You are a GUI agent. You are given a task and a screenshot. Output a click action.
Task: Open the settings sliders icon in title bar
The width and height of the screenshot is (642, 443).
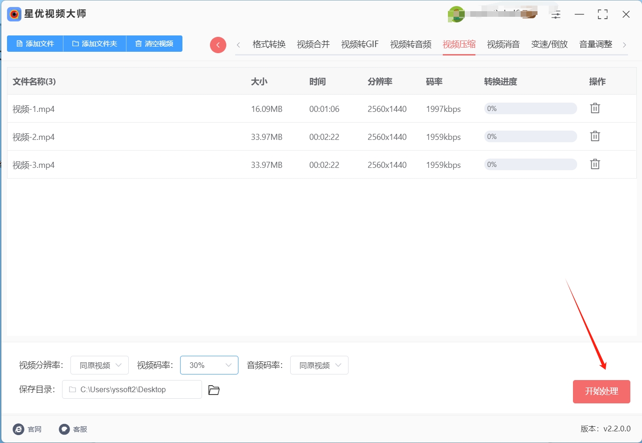click(x=556, y=14)
